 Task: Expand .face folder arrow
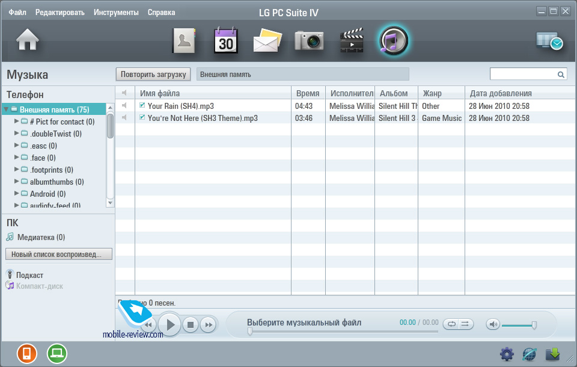tap(16, 157)
